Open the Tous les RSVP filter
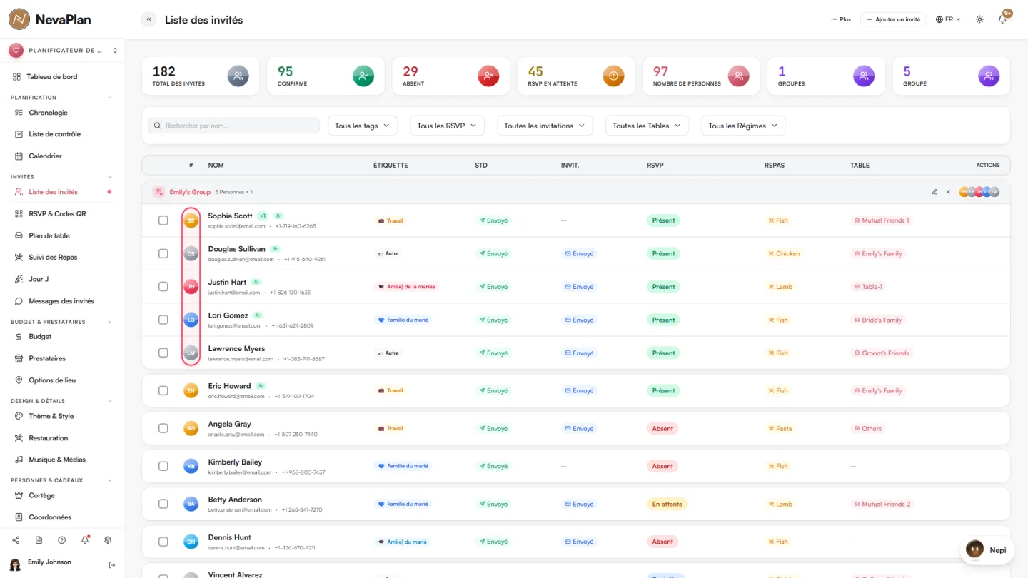Viewport: 1028px width, 578px height. tap(448, 126)
